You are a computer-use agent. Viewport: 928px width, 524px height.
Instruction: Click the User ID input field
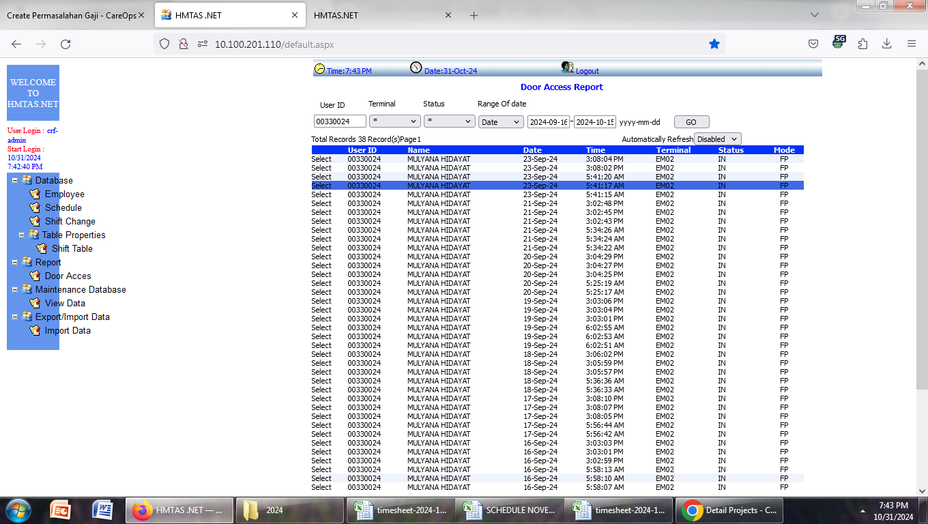pos(340,121)
